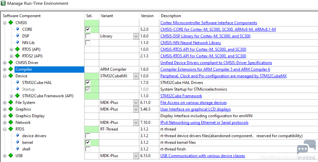Click the green File System icon

11,102
